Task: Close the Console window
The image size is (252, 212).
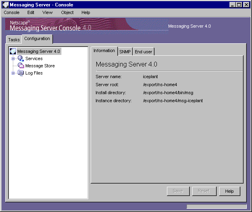Action: (x=246, y=5)
